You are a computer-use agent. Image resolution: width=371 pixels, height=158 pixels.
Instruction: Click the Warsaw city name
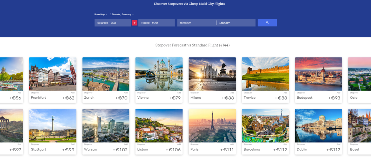91,150
